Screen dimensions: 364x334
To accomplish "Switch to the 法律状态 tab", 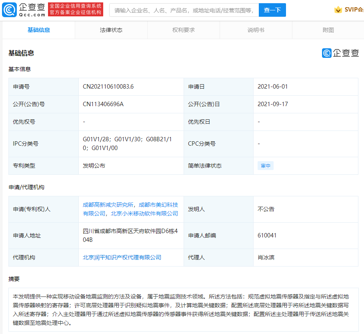I will (x=111, y=30).
